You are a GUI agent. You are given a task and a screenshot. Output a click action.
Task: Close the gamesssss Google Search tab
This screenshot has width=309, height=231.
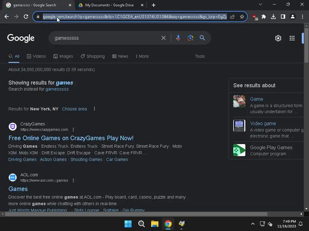70,5
